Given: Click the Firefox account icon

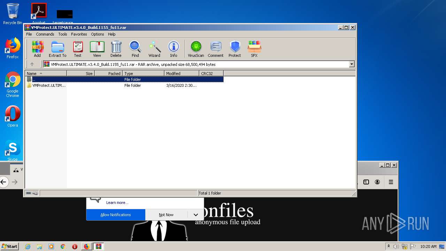Looking at the screenshot, I should click(377, 182).
